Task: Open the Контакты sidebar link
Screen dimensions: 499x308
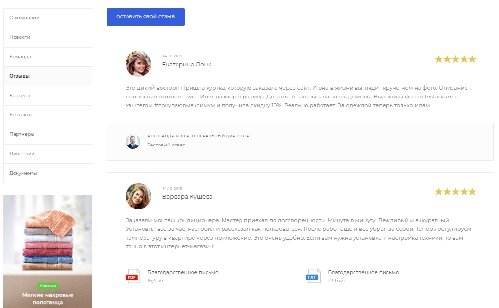Action: (x=48, y=115)
